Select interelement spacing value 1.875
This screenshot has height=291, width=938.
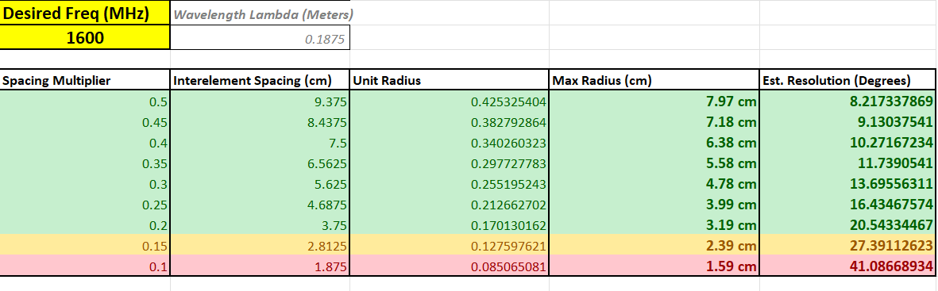[261, 266]
